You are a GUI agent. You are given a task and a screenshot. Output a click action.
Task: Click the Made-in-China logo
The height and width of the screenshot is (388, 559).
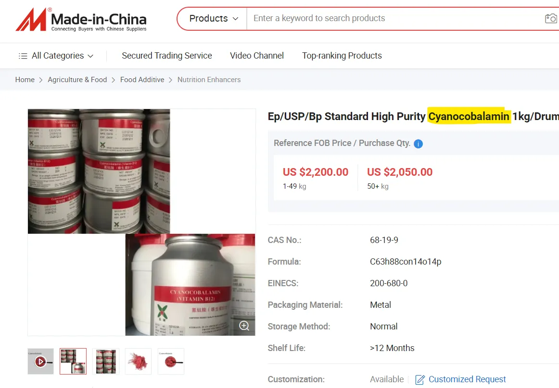(x=81, y=20)
